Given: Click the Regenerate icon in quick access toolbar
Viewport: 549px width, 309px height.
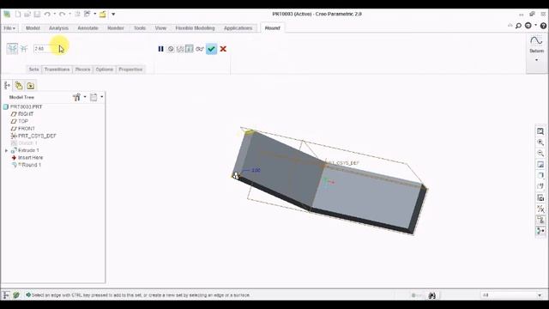Looking at the screenshot, I should (x=77, y=14).
